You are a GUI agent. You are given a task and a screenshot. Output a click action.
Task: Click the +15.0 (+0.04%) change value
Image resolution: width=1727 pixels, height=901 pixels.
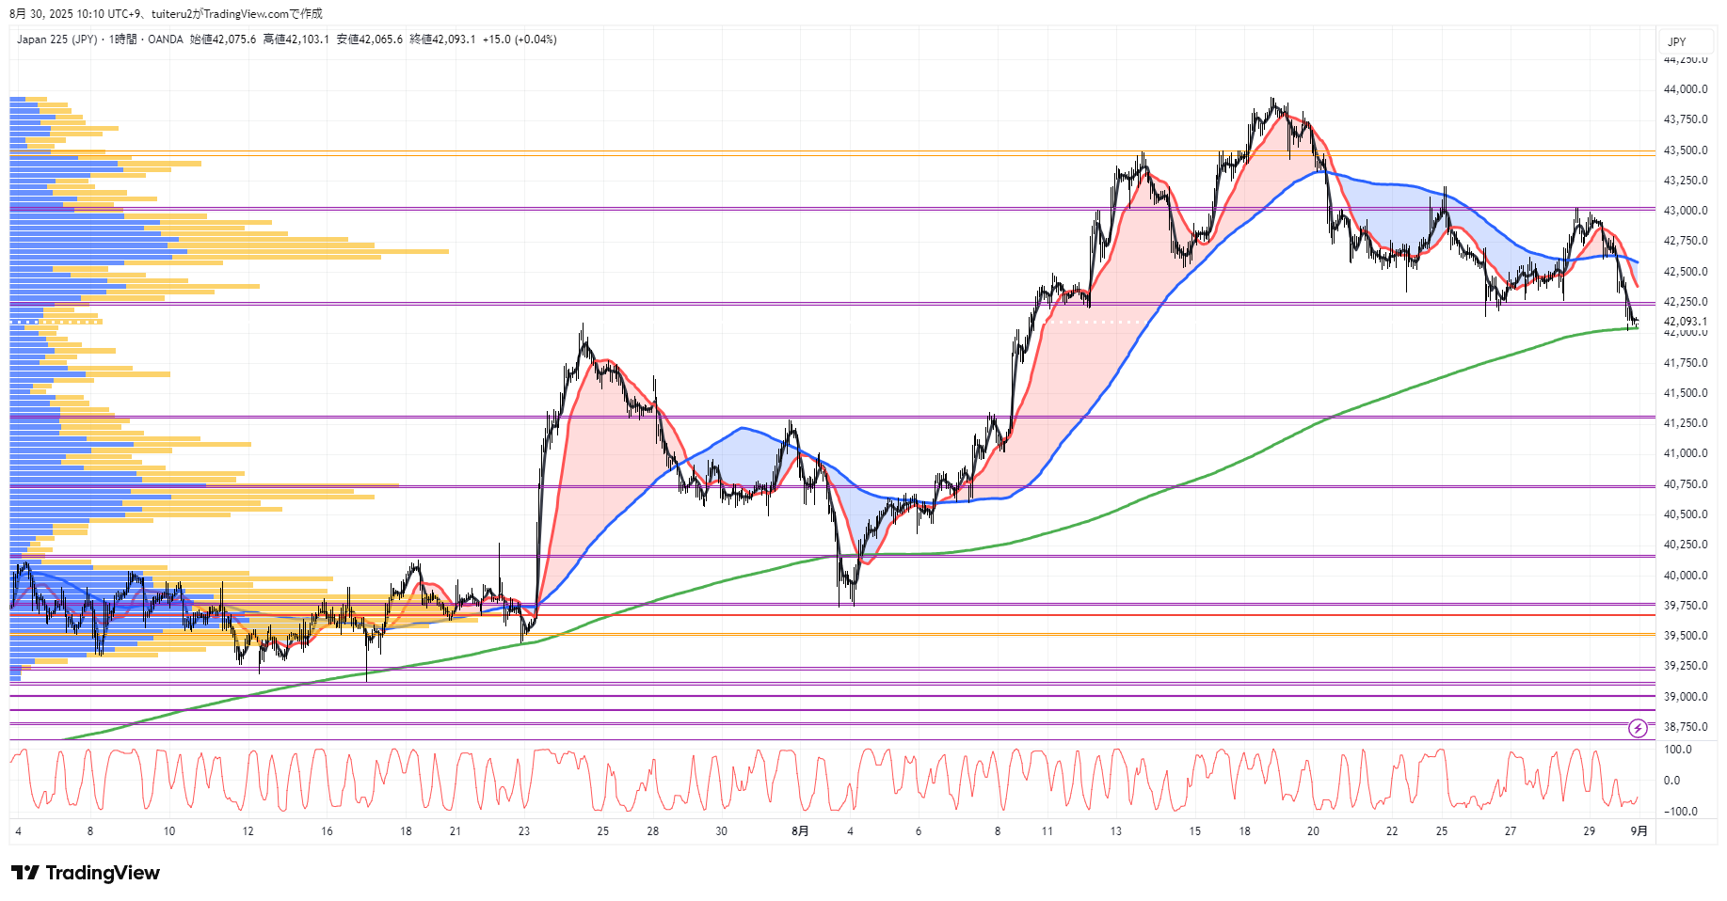point(520,40)
